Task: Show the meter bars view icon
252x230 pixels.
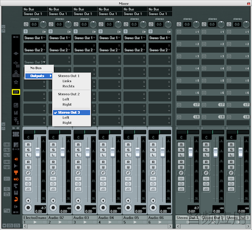Action: point(16,112)
